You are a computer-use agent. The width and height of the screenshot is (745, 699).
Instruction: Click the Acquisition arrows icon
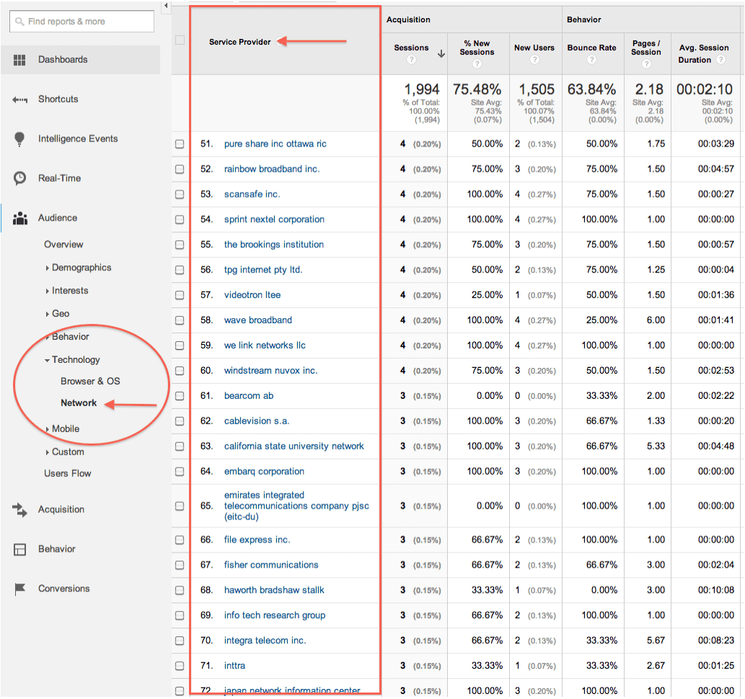tap(19, 509)
